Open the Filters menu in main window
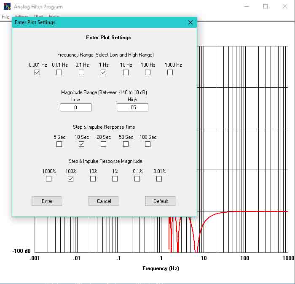The image size is (295, 284). tap(21, 16)
